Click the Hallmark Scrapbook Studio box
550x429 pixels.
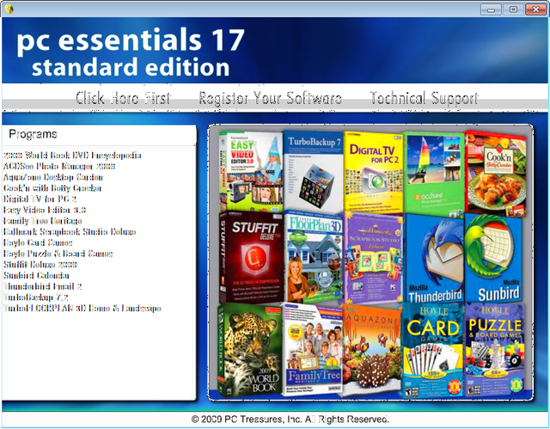373,258
